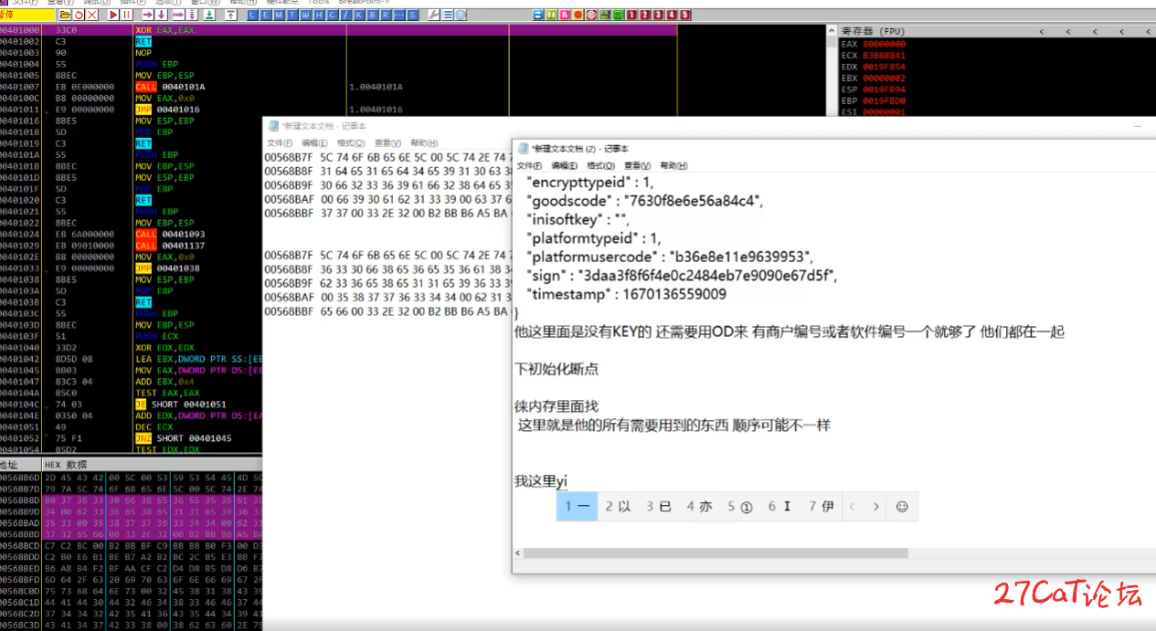Select CALL 0040101A disassembly line
1156x631 pixels.
[170, 87]
